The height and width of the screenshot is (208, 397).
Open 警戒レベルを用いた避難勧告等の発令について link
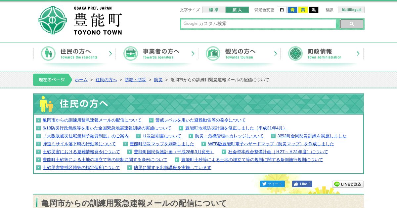click(200, 120)
